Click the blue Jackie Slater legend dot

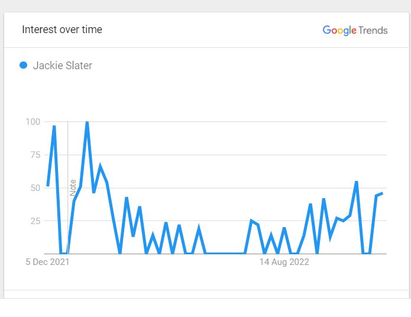coord(23,65)
